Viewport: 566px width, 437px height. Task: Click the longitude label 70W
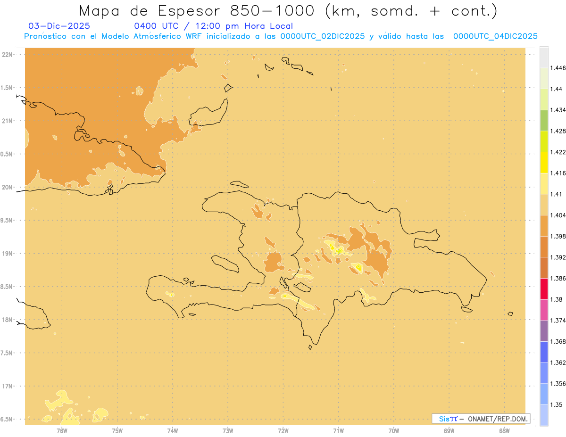394,430
